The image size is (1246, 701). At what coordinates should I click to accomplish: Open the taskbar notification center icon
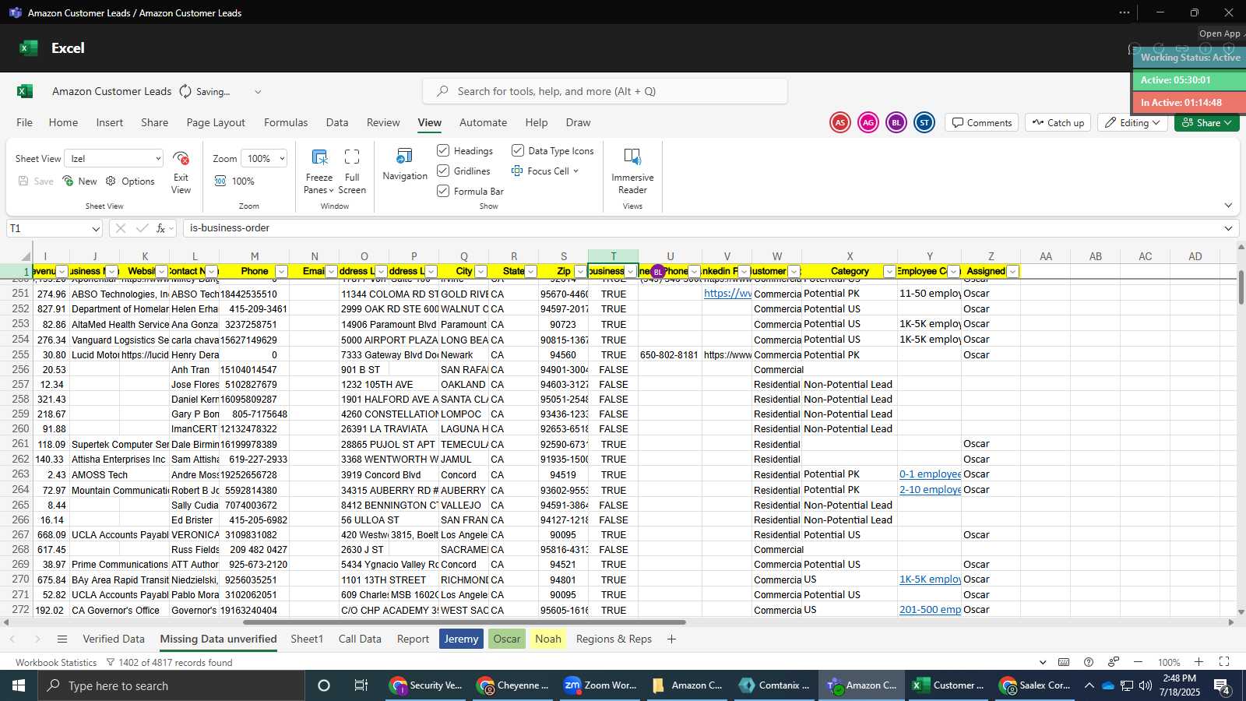coord(1221,685)
